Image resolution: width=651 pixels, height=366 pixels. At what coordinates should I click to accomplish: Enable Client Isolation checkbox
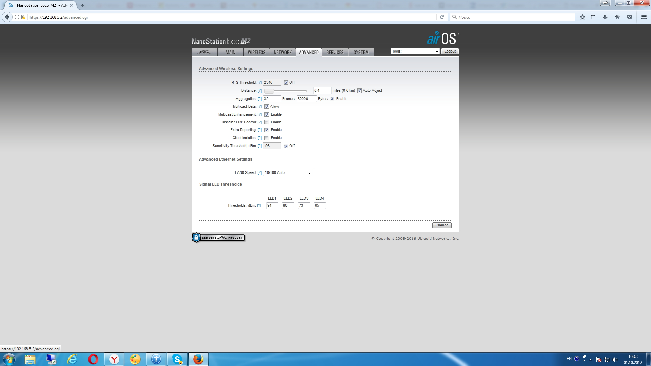point(267,138)
